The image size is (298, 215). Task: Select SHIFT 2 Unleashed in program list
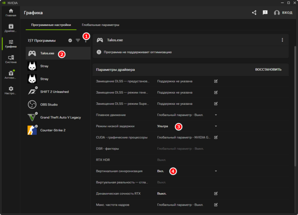(58, 92)
